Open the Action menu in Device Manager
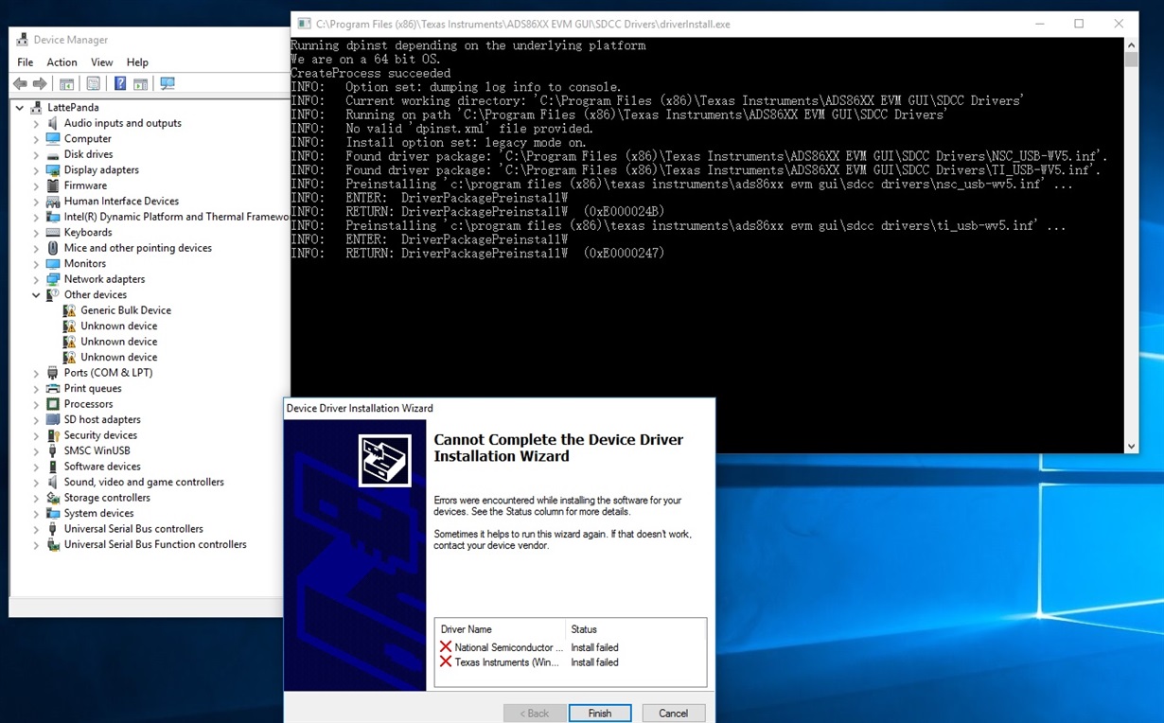Screen dimensions: 1164x723 tap(62, 62)
